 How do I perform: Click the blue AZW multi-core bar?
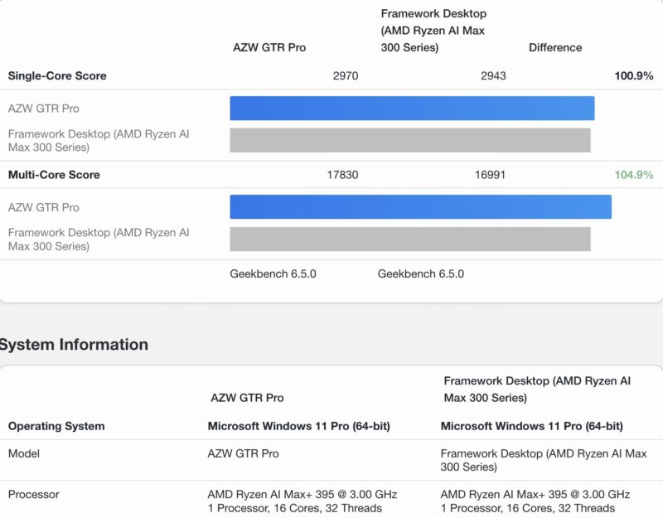[420, 207]
